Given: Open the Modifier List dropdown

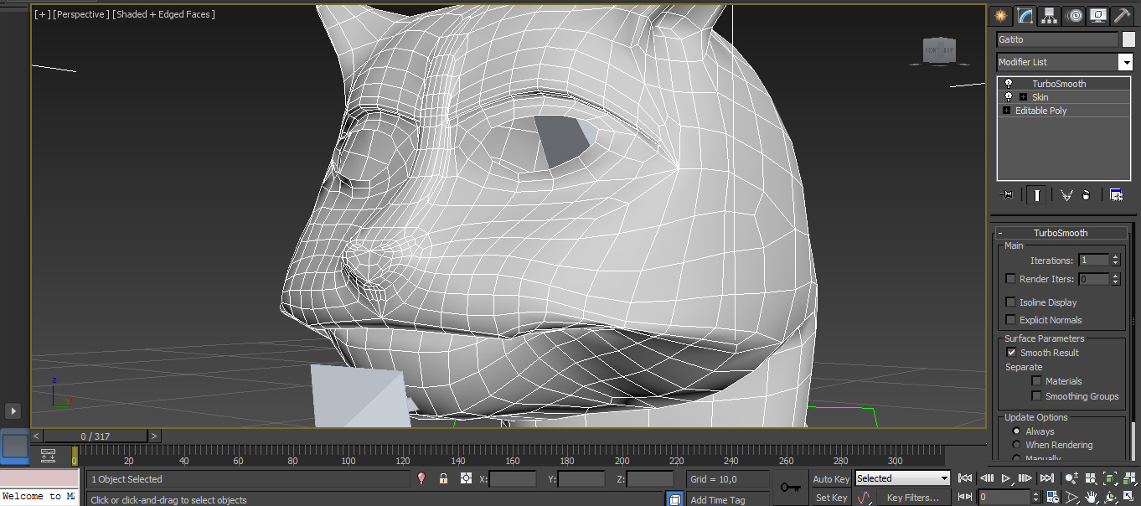Looking at the screenshot, I should [1125, 62].
